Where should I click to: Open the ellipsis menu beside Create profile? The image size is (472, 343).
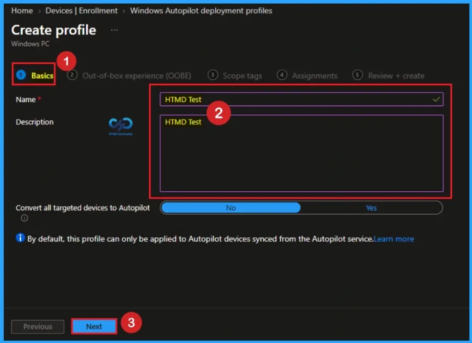[x=114, y=30]
